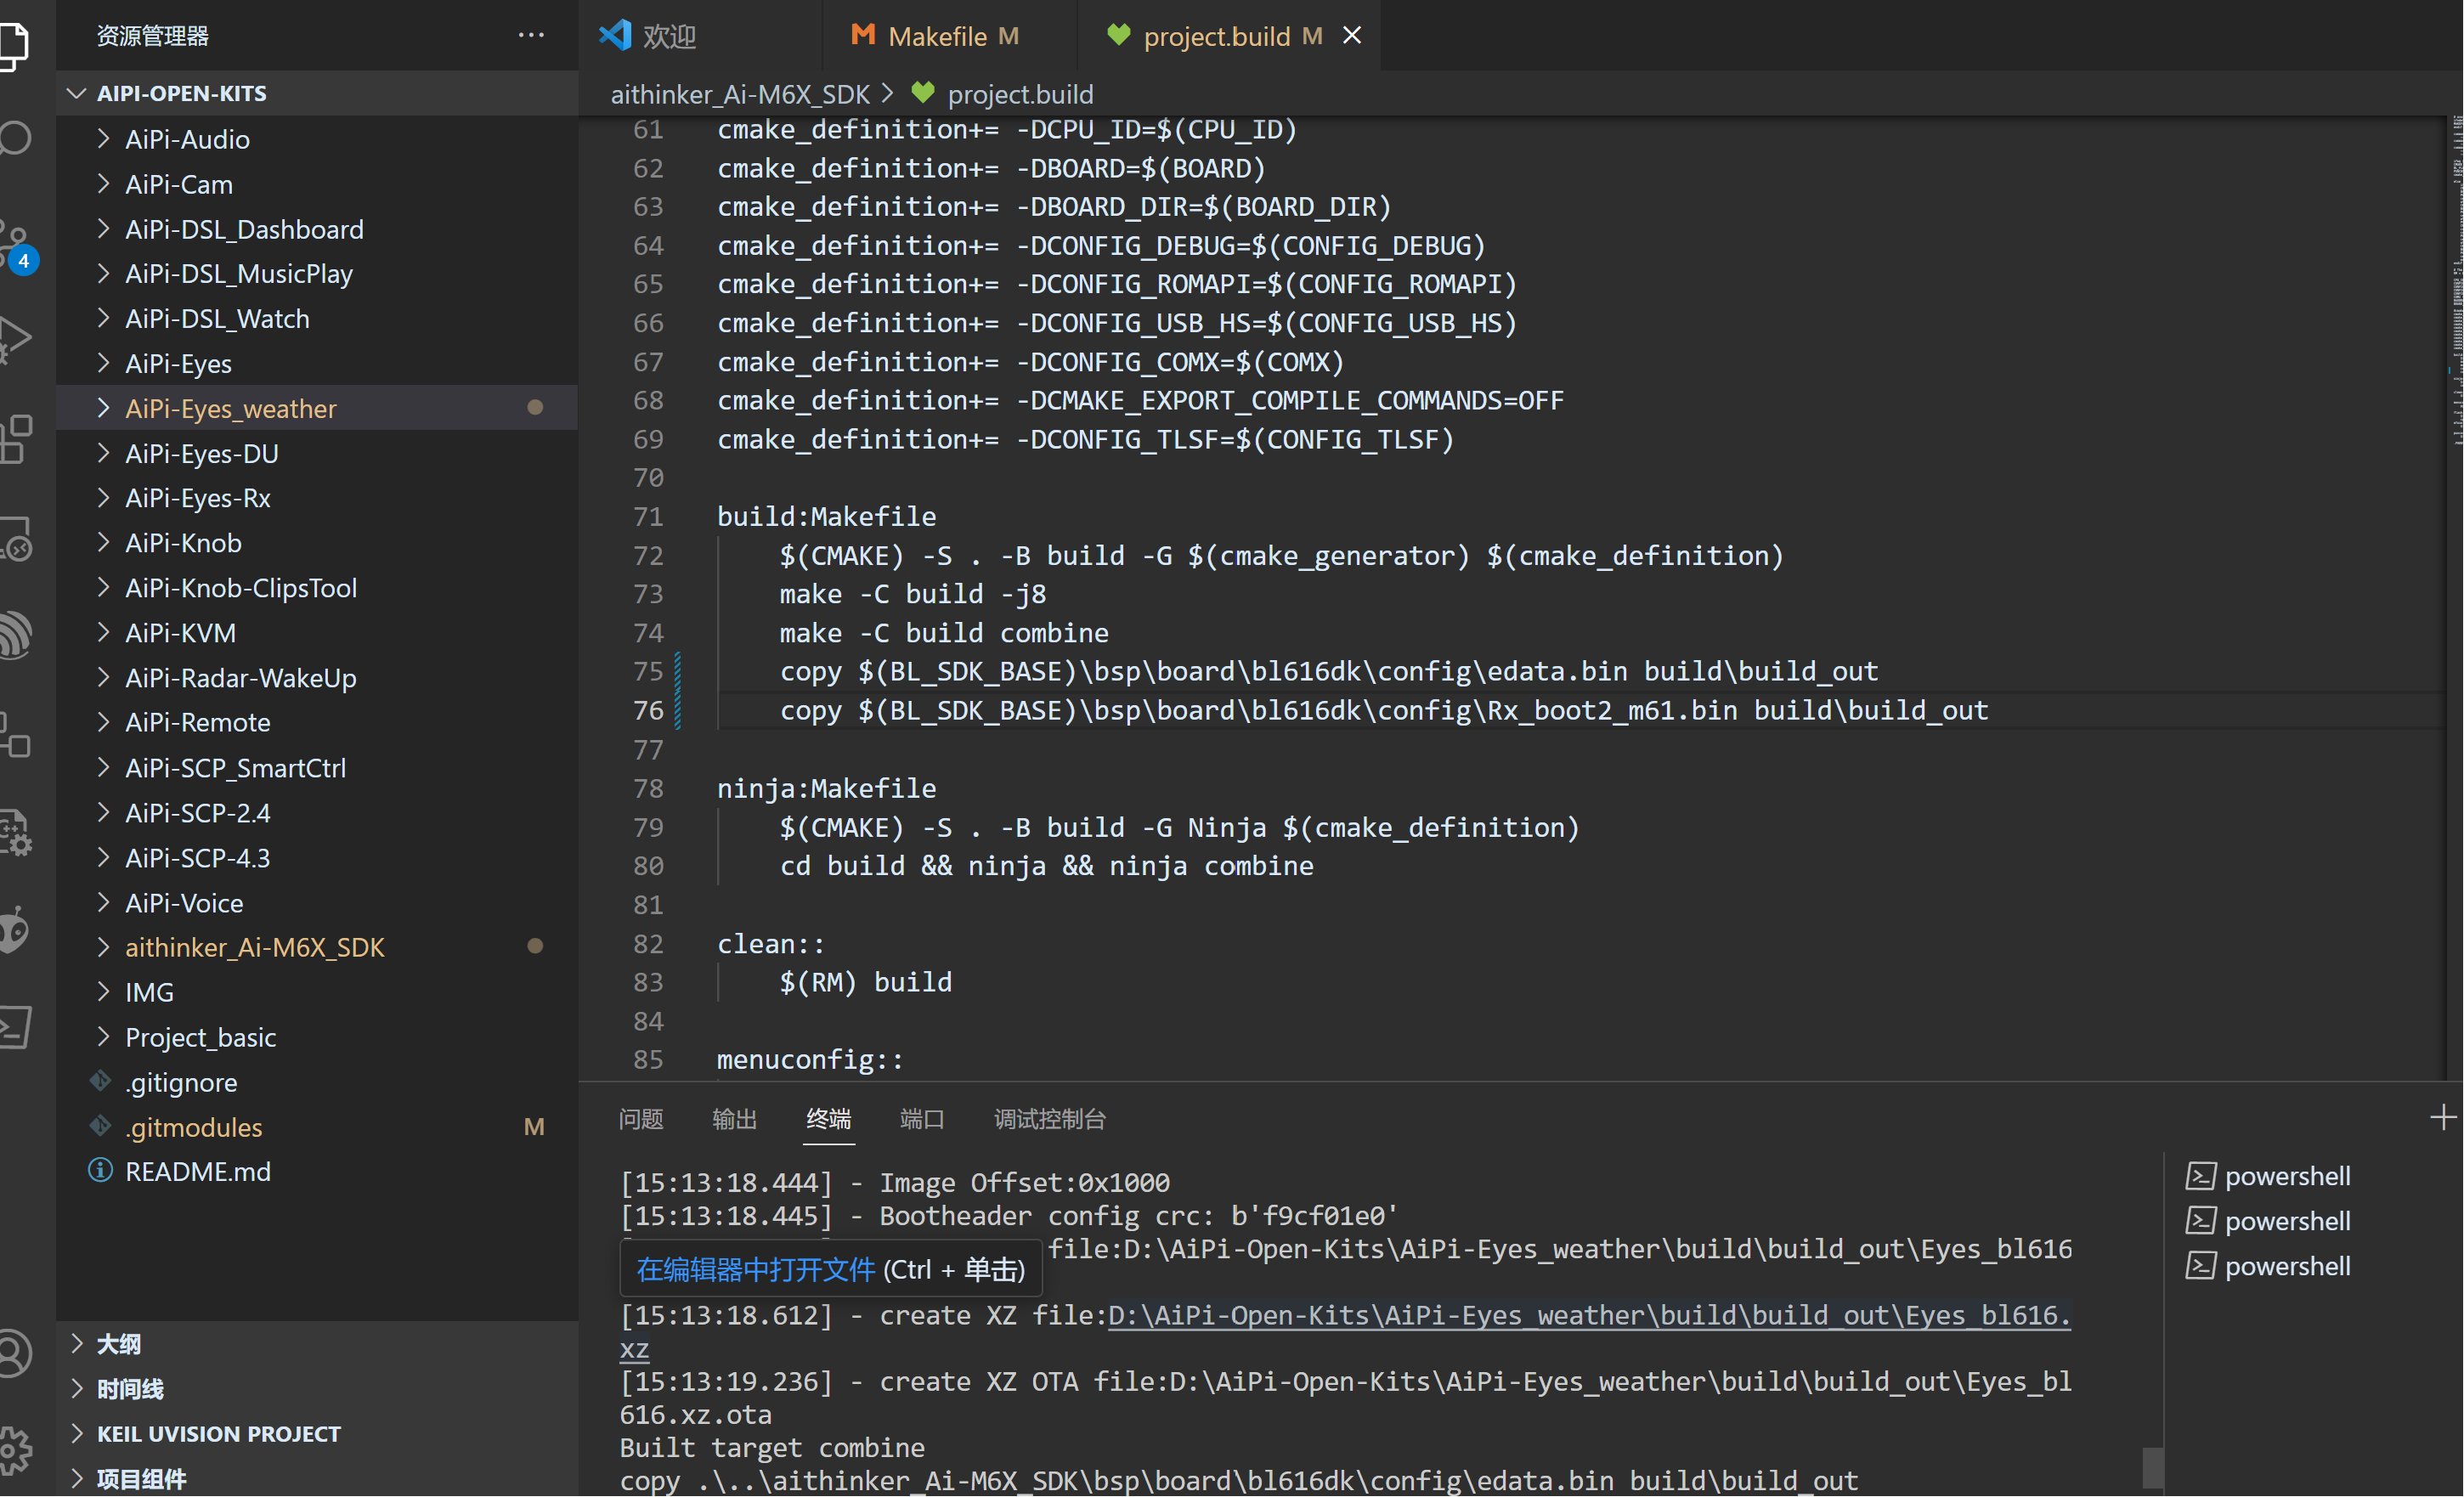Open the Extensions view
The image size is (2464, 1497).
point(15,439)
